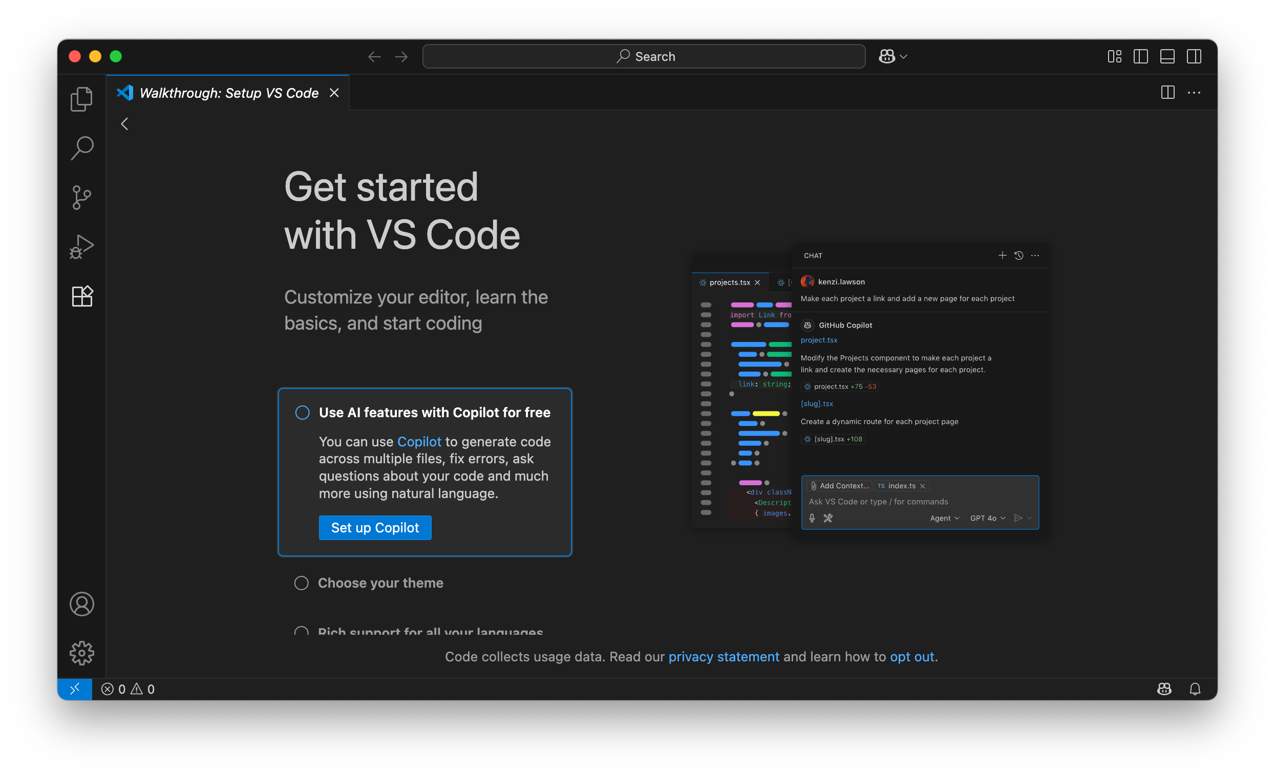Click the command center Search box
The height and width of the screenshot is (776, 1275).
(x=644, y=56)
